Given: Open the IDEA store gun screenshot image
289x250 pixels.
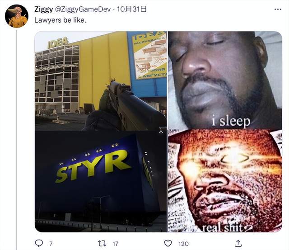Looking at the screenshot, I should (x=101, y=81).
